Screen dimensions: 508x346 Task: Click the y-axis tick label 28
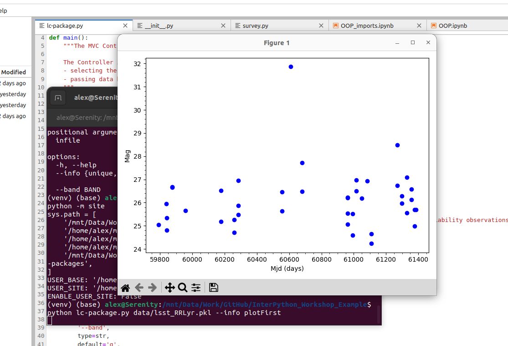(138, 156)
